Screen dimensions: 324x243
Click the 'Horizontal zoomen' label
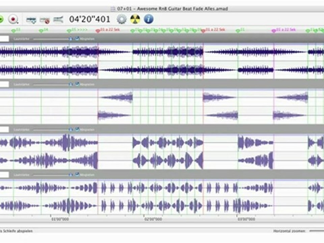pyautogui.click(x=289, y=231)
